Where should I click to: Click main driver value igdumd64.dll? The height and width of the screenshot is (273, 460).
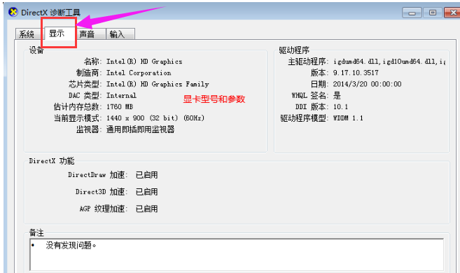point(389,62)
